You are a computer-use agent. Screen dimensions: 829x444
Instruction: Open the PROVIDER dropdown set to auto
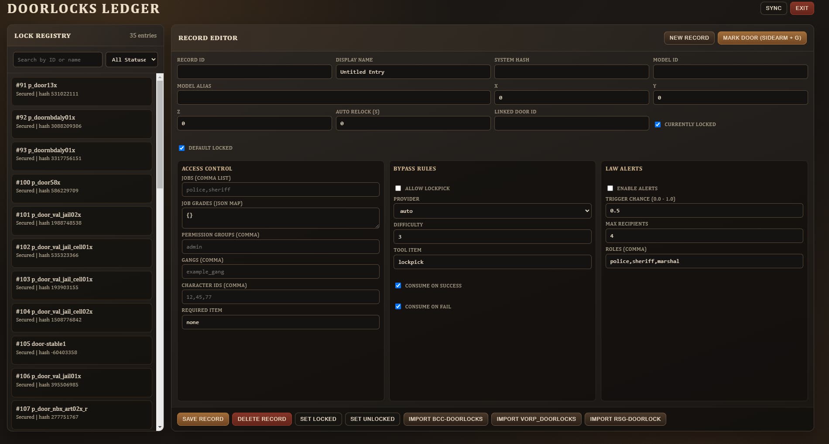click(x=492, y=211)
